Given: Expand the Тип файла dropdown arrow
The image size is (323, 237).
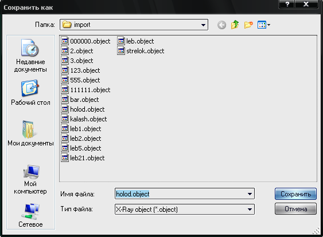Looking at the screenshot, I should (x=250, y=210).
